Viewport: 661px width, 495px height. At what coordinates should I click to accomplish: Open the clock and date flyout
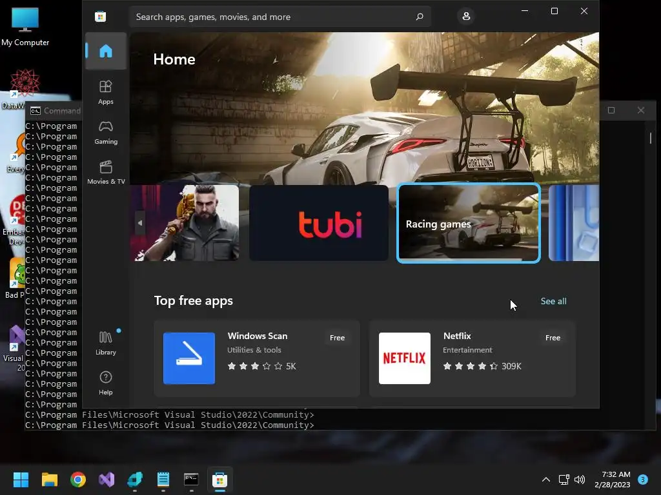613,480
